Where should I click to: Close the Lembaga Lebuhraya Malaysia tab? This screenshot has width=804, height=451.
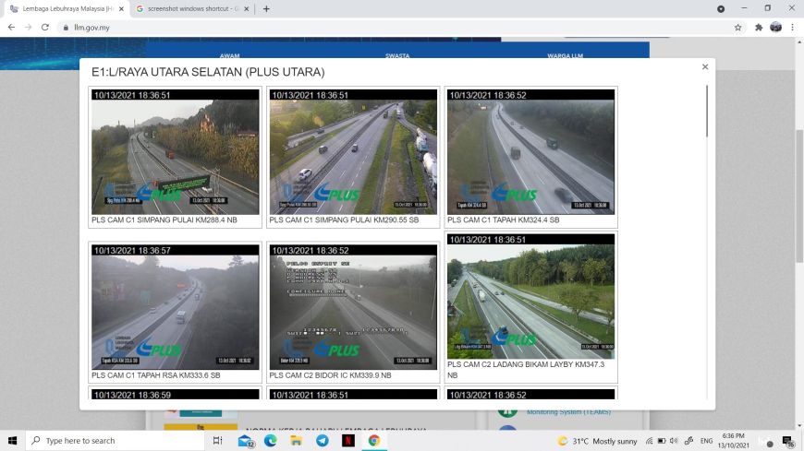(x=121, y=8)
